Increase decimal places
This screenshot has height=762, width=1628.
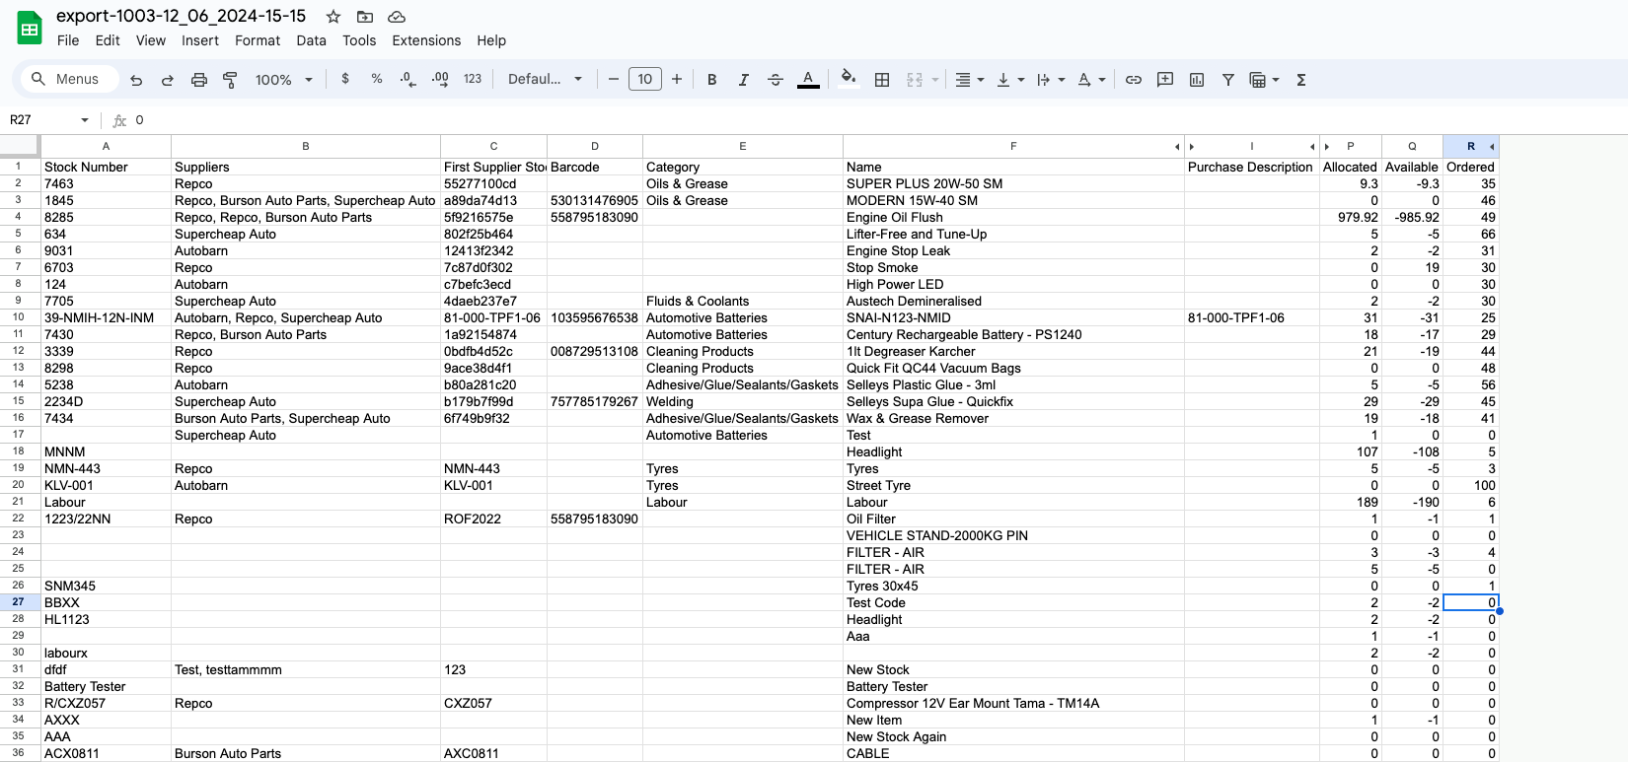(x=440, y=79)
